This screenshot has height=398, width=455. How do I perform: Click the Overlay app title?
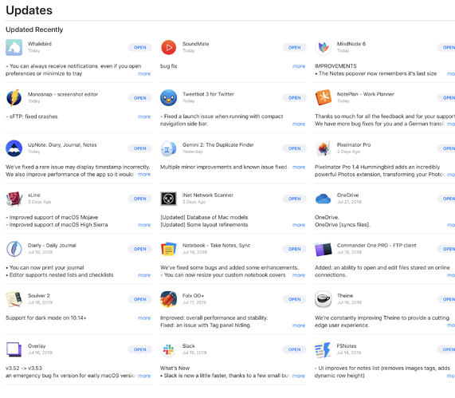click(37, 345)
